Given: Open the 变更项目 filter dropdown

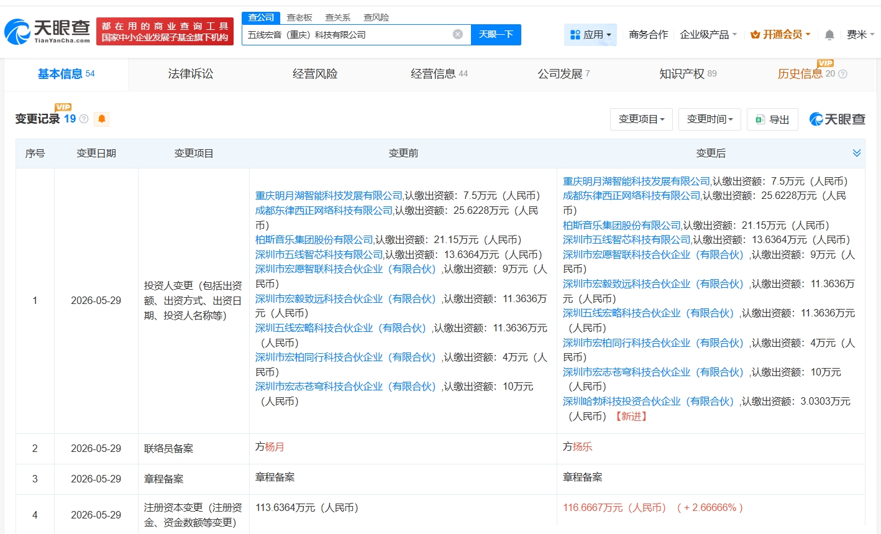Looking at the screenshot, I should pyautogui.click(x=642, y=119).
